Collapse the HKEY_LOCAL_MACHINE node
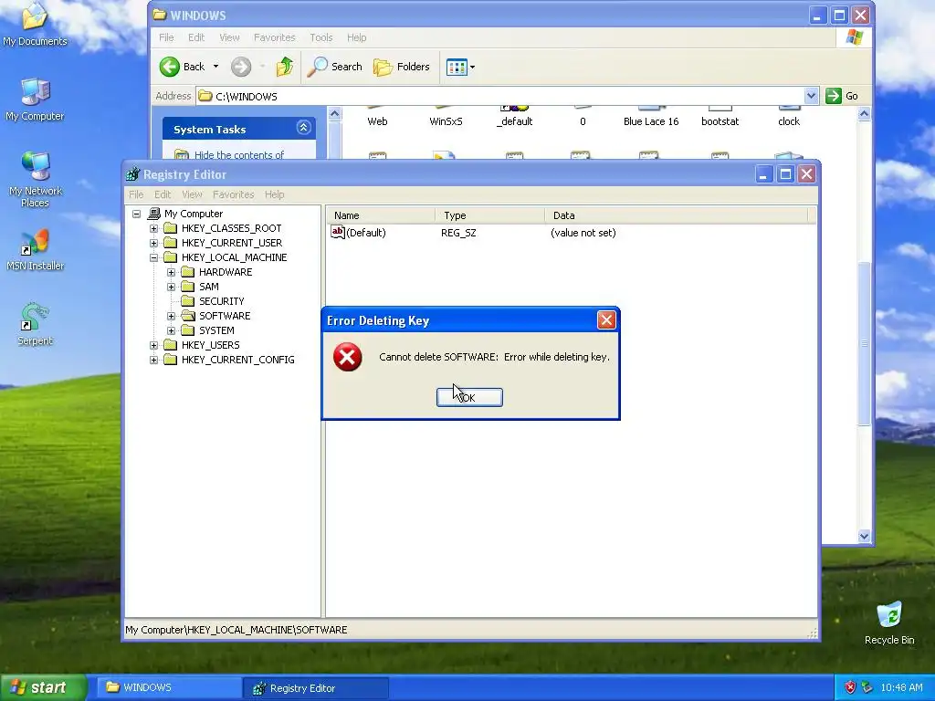The width and height of the screenshot is (935, 701). pyautogui.click(x=153, y=257)
